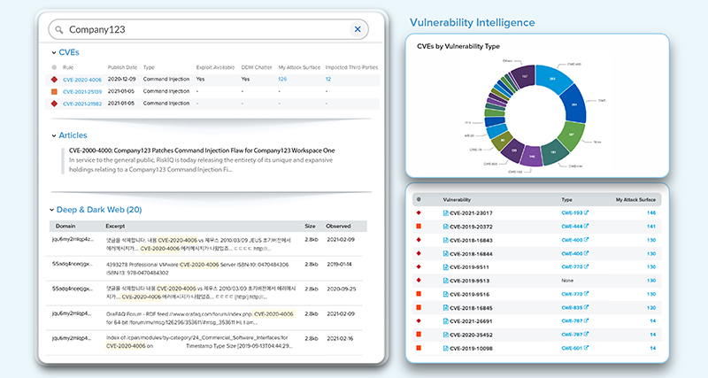Open the CVE-2020-4006 rule link in the CVEs table
This screenshot has width=708, height=378.
82,80
